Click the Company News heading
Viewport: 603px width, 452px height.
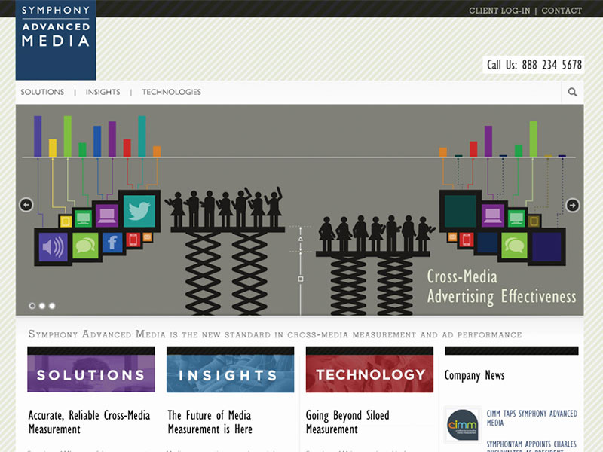click(474, 375)
